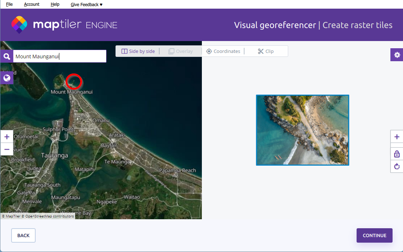
Task: Expand the Give Feedback dropdown
Action: [87, 4]
